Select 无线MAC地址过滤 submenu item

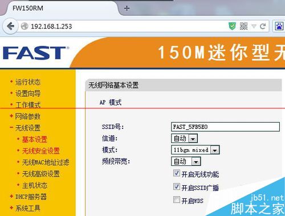coord(46,162)
